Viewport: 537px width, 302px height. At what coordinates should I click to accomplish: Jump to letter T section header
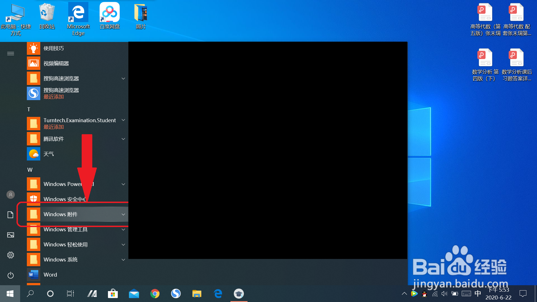coord(29,109)
